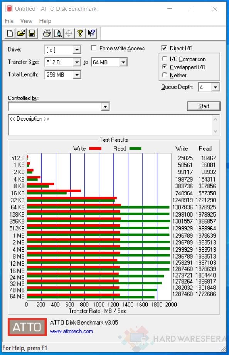229x355 pixels.
Task: Enable the Force Write Access checkbox
Action: pos(94,48)
